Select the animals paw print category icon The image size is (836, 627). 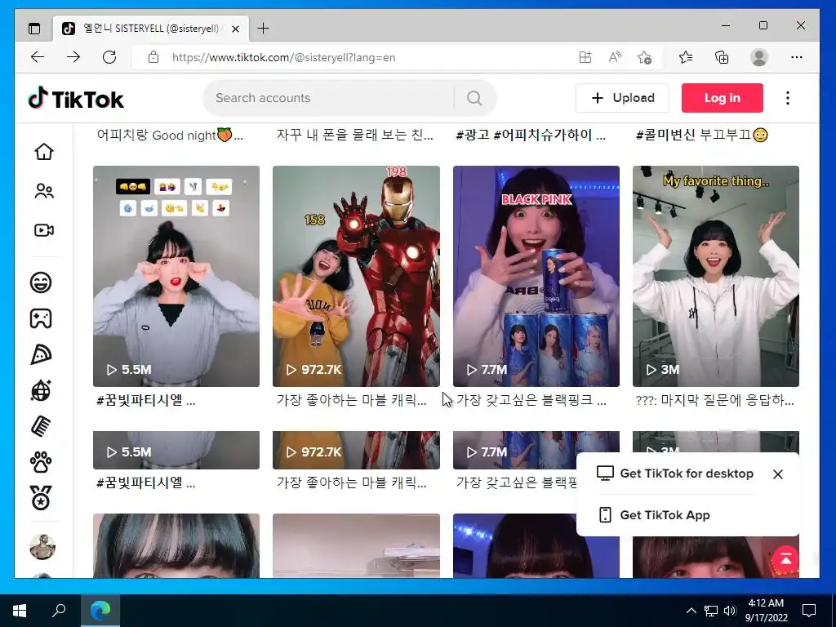(x=41, y=462)
